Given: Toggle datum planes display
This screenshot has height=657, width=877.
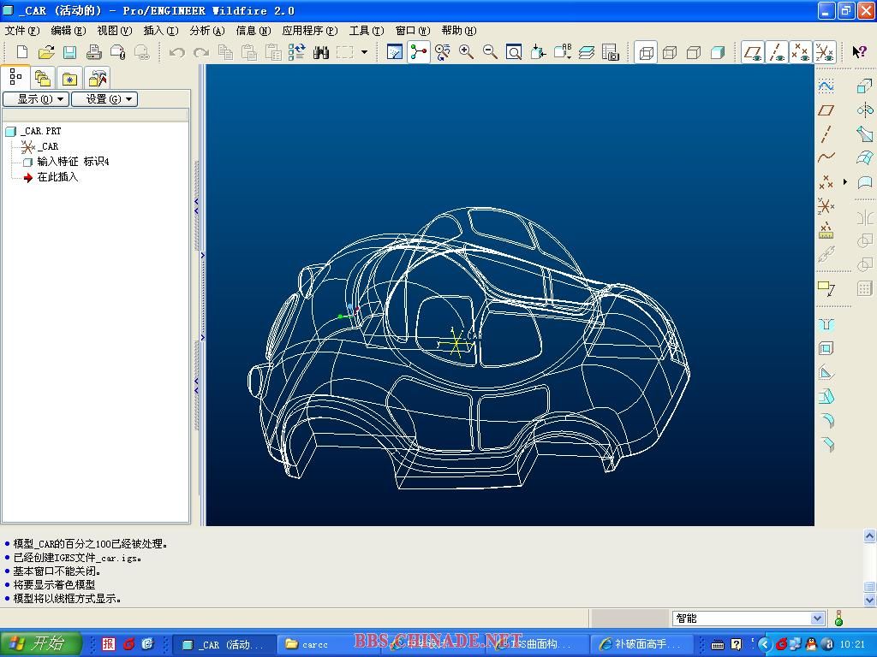Looking at the screenshot, I should tap(753, 53).
